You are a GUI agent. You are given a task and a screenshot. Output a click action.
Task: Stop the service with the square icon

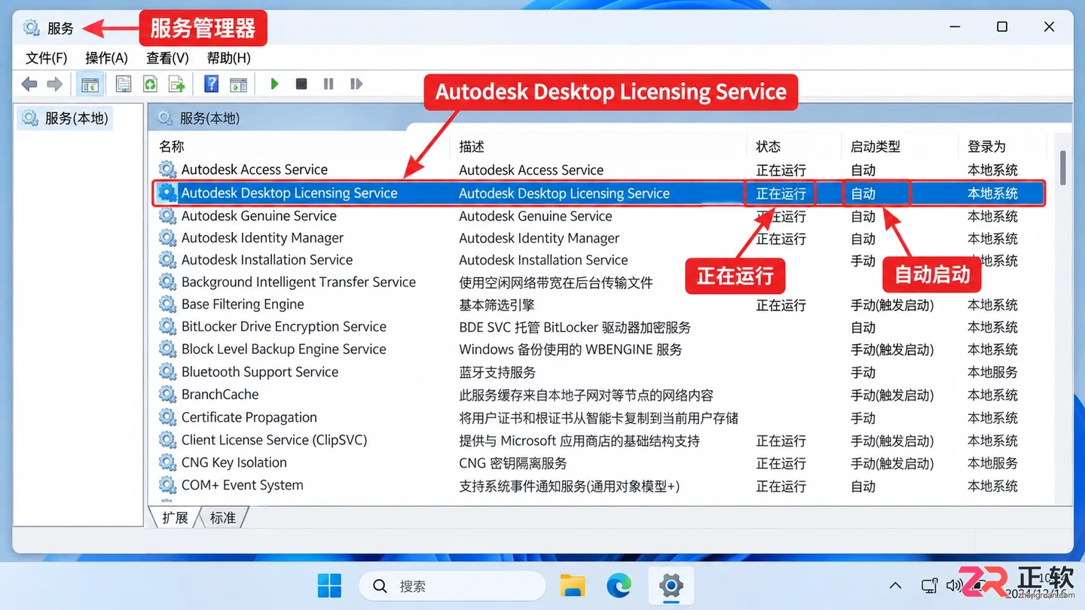[301, 84]
